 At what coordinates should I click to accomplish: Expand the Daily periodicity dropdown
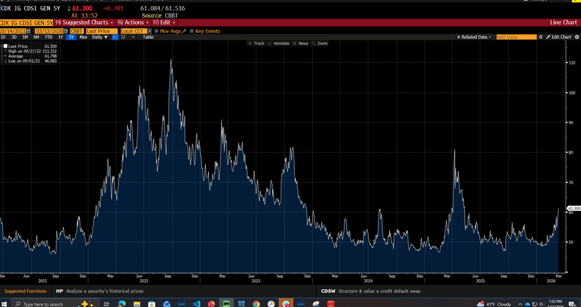click(x=100, y=37)
